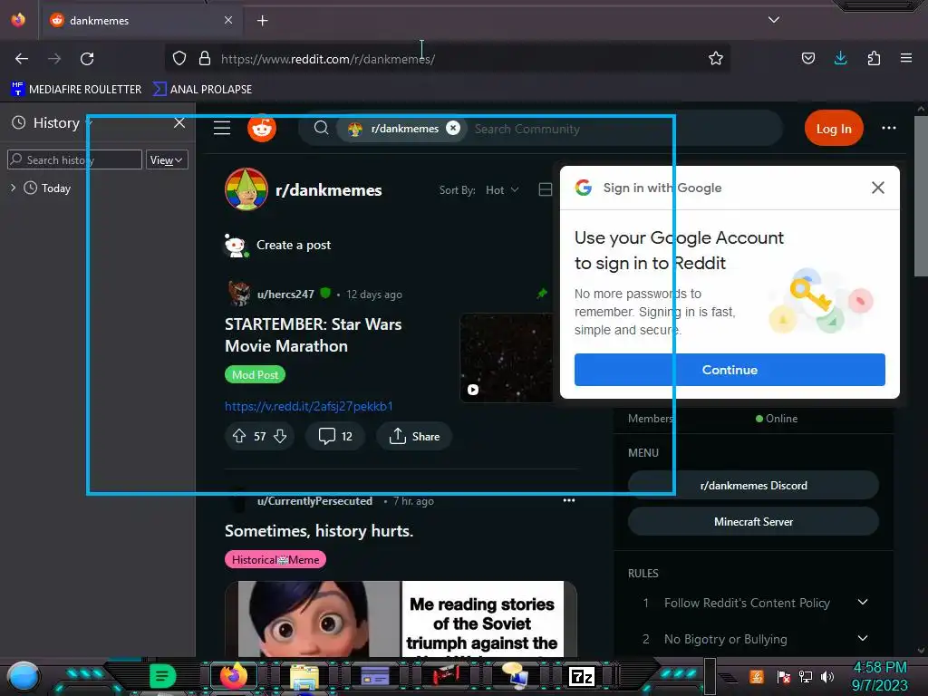The image size is (928, 696).
Task: Open the MEDIAFIRE ROULETTER bookmark
Action: click(76, 90)
